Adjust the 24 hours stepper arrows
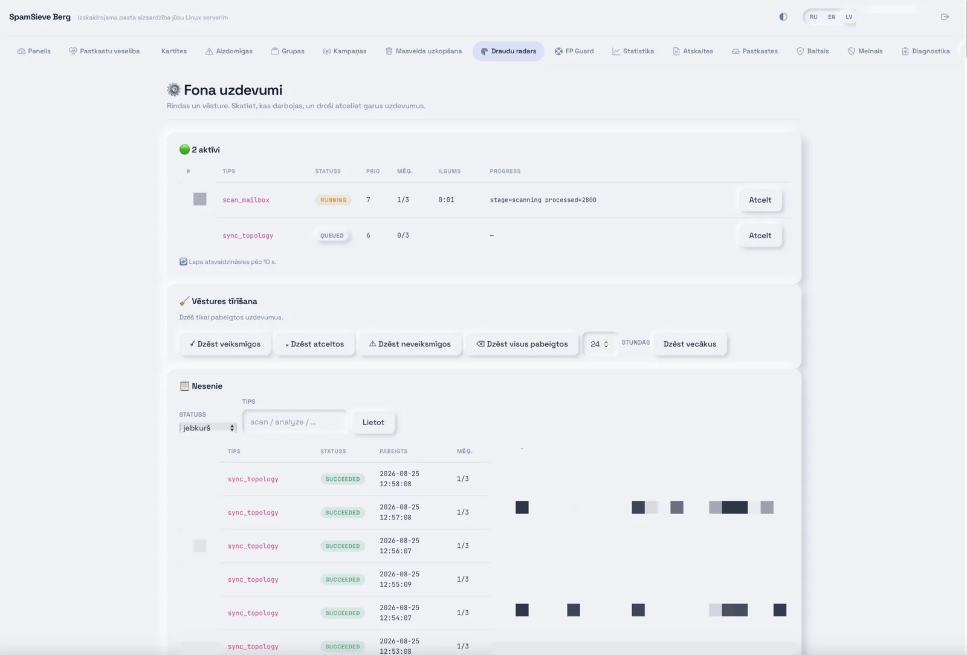The width and height of the screenshot is (967, 655). point(606,344)
